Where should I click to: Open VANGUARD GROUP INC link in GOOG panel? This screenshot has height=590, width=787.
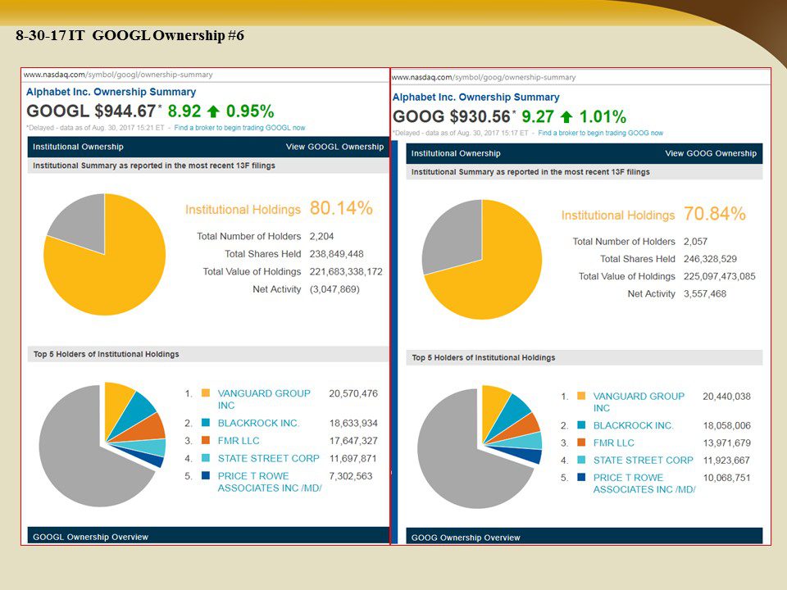[639, 402]
